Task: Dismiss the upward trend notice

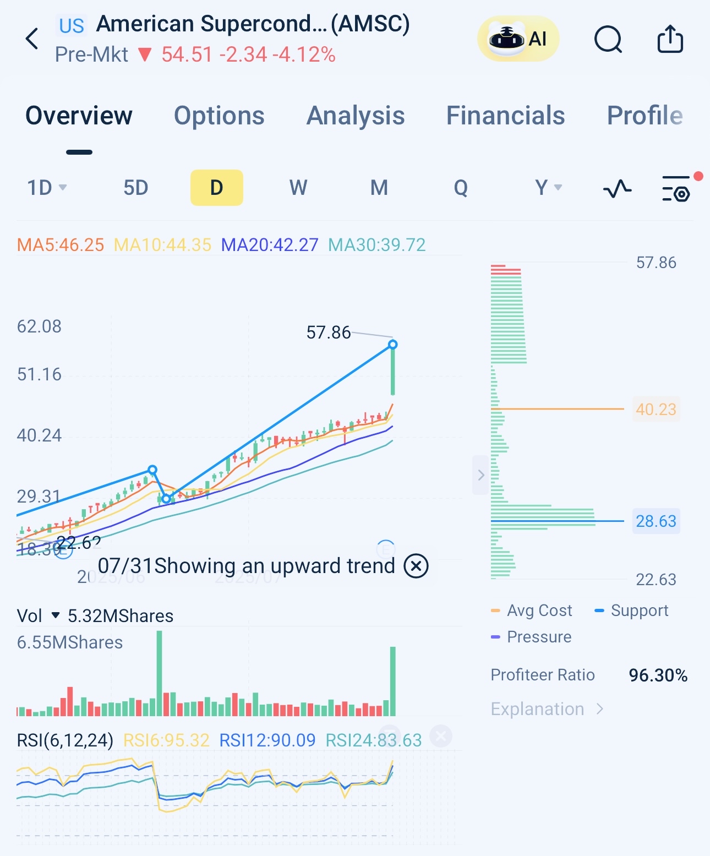Action: 416,566
